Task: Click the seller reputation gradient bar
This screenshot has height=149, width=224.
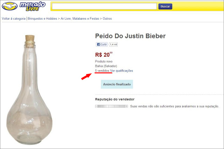Action: click(x=112, y=106)
